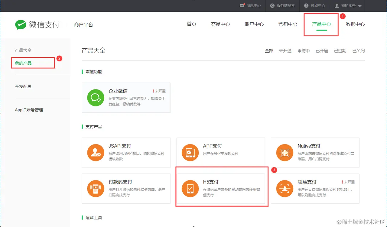The height and width of the screenshot is (227, 387).
Task: Click the 未开通 status on 刷脸支付 card
Action: click(x=348, y=182)
